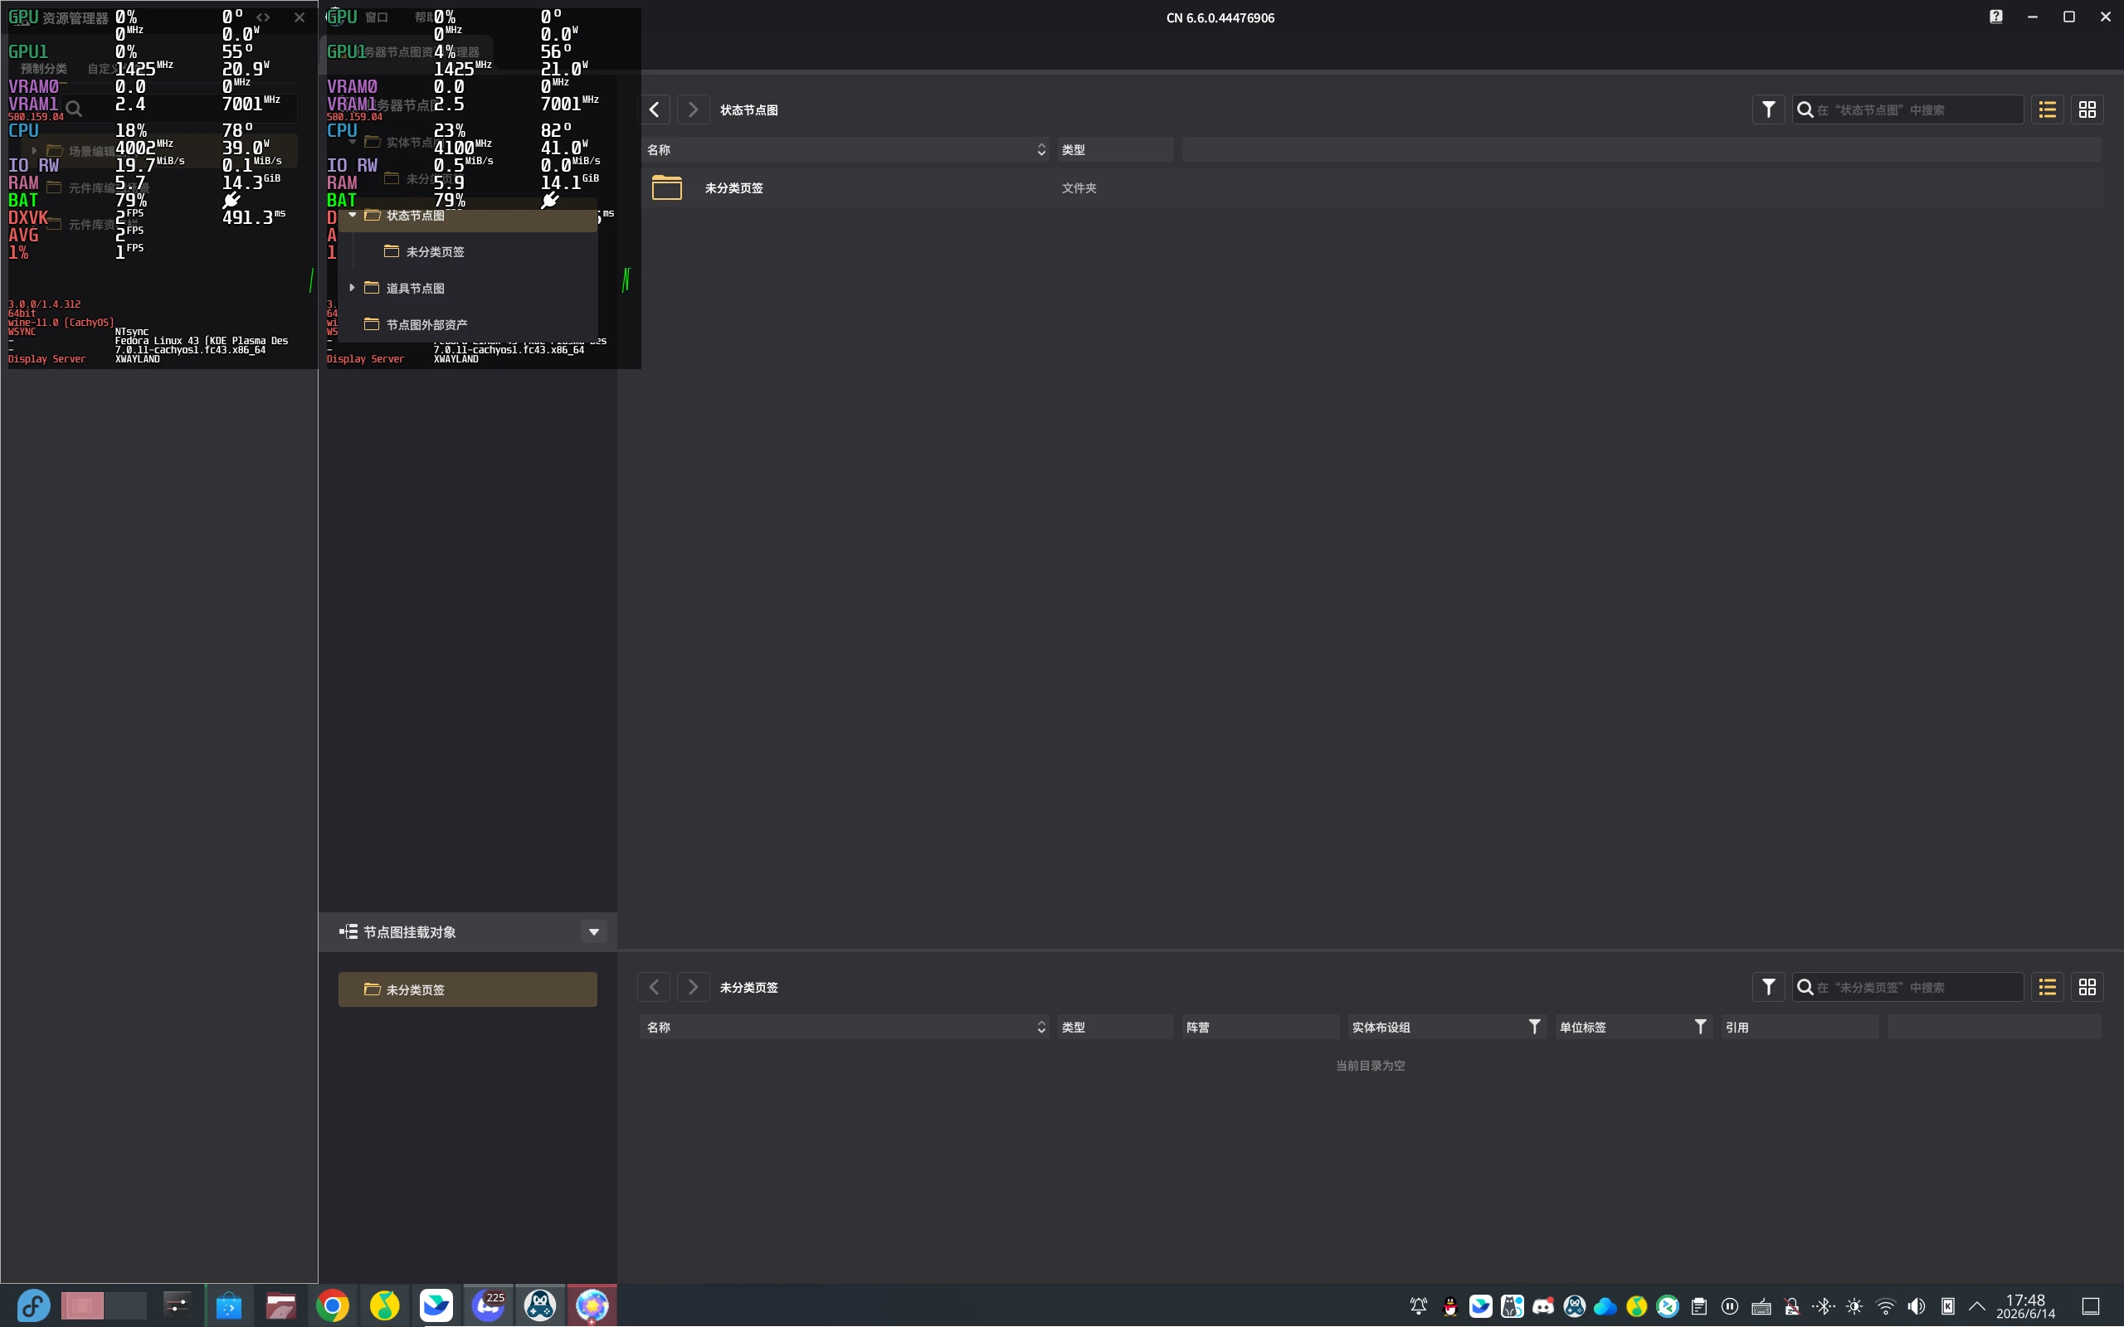Click the 节点图挂载对象 panel icon
This screenshot has height=1327, width=2124.
pyautogui.click(x=348, y=932)
